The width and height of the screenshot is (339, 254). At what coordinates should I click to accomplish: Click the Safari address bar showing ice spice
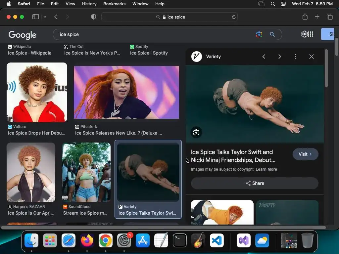click(169, 17)
